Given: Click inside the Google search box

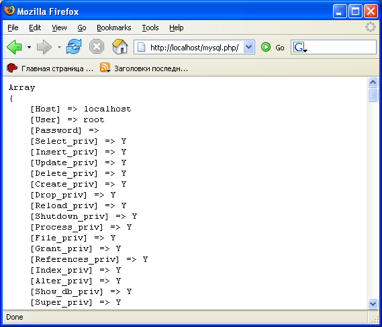Looking at the screenshot, I should pyautogui.click(x=341, y=47).
